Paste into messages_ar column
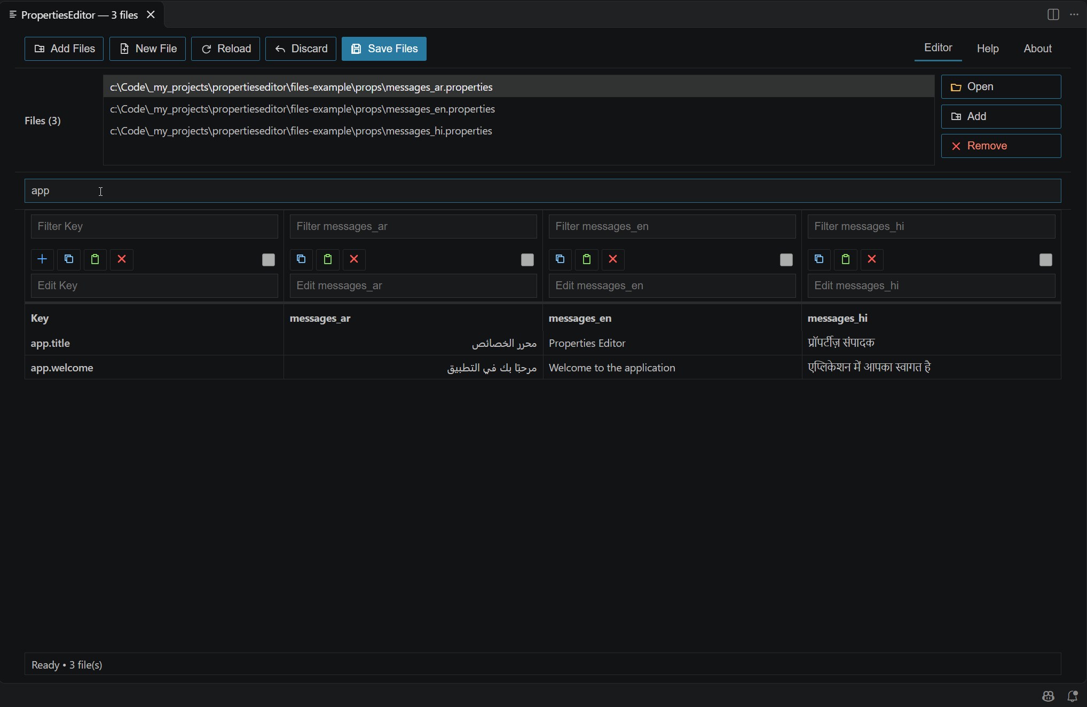This screenshot has width=1087, height=707. [x=328, y=259]
